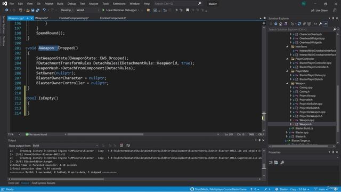Open the Debug menu
341x192 pixels.
click(x=71, y=4)
